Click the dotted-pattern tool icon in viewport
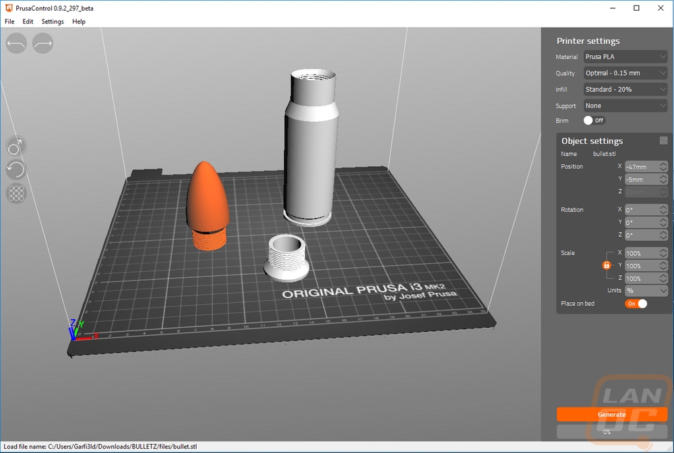Viewport: 674px width, 453px height. pyautogui.click(x=16, y=193)
